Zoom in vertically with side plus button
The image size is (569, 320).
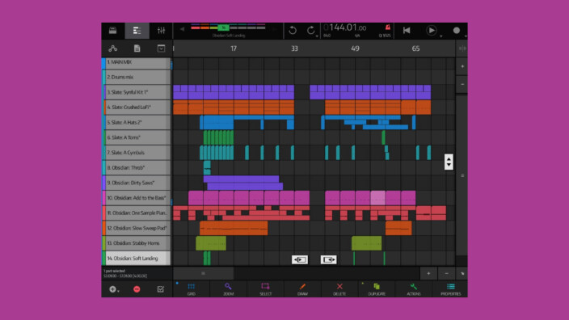click(462, 66)
